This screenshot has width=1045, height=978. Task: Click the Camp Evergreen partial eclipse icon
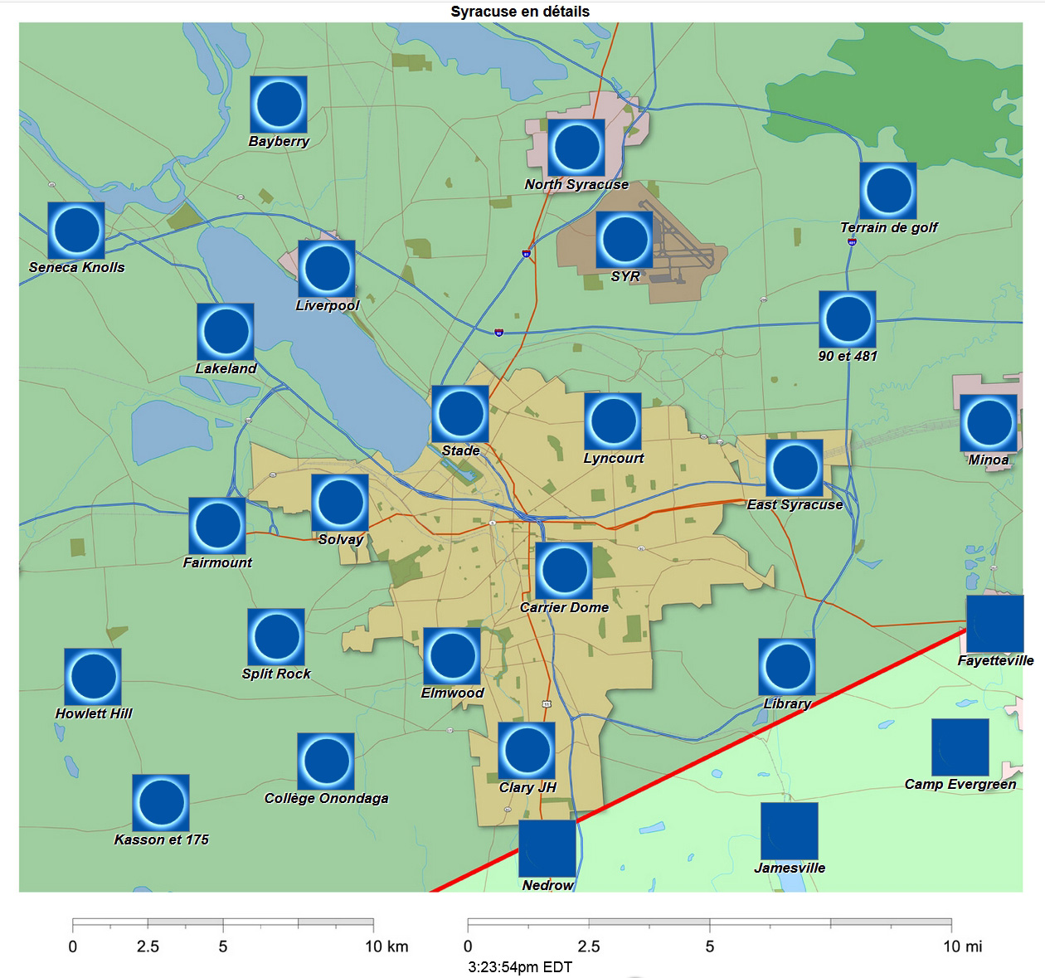(x=960, y=747)
